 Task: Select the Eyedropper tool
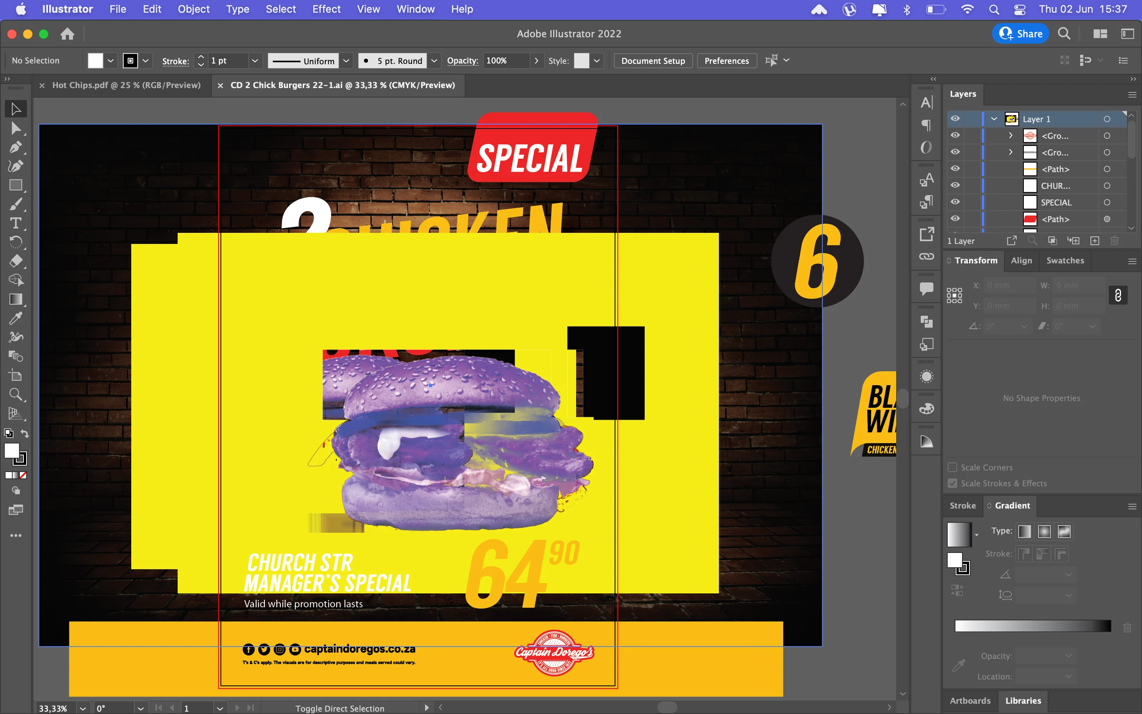pyautogui.click(x=15, y=318)
